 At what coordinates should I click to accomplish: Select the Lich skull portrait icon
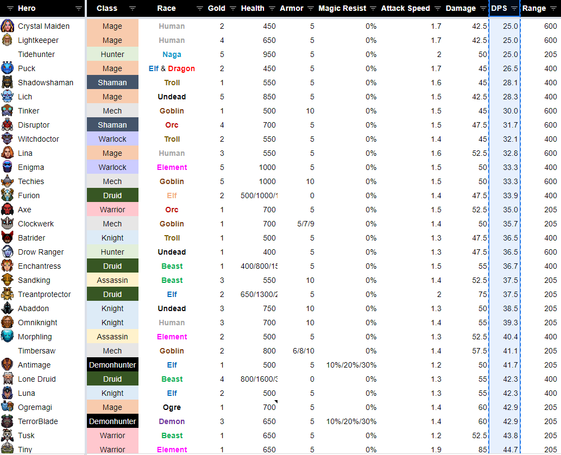tap(7, 97)
